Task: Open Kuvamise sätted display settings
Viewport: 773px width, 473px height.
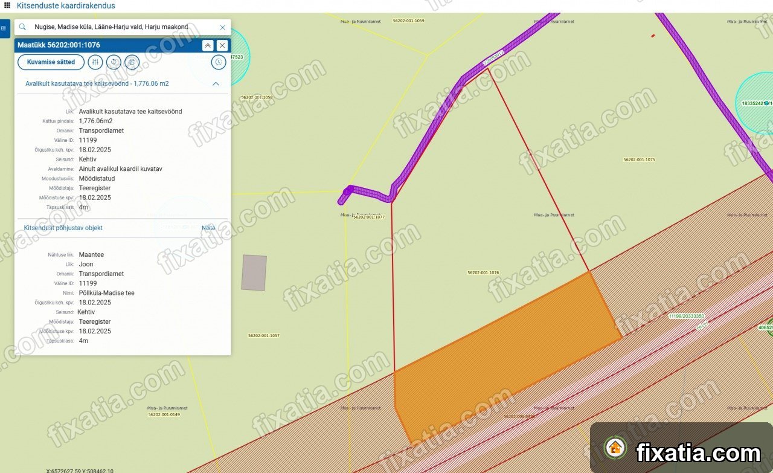Action: [x=51, y=62]
